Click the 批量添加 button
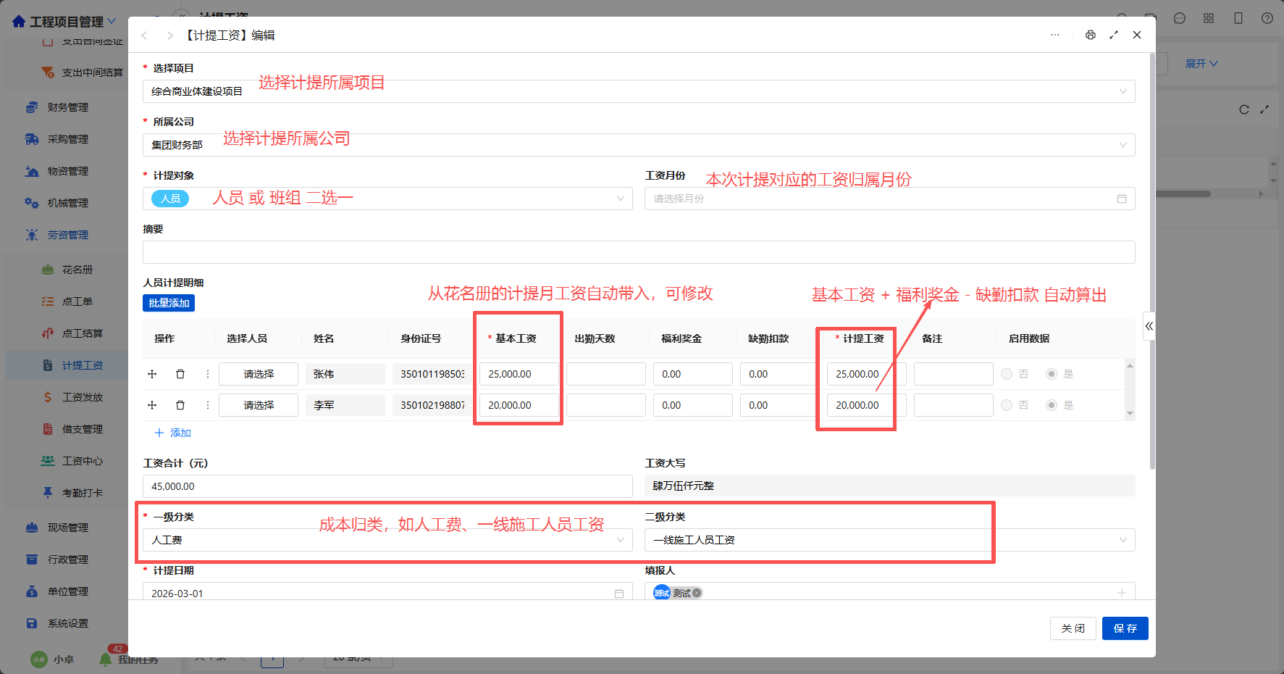The width and height of the screenshot is (1284, 674). [169, 303]
